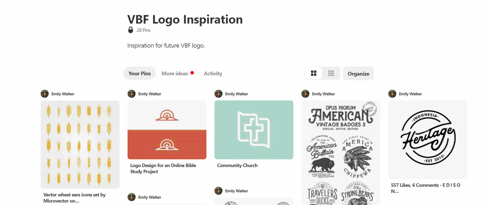Click Emily Walker avatar above wheat pin

coord(45,94)
